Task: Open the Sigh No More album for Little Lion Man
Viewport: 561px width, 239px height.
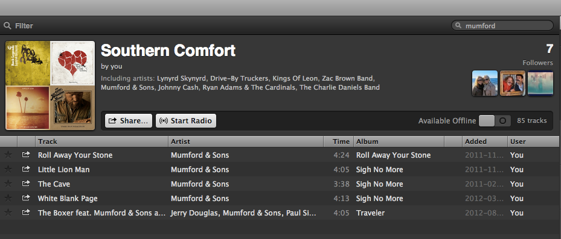Action: tap(380, 169)
